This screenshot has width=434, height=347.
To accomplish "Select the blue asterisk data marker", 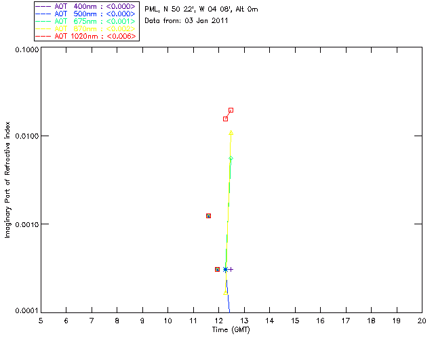I will tap(225, 269).
